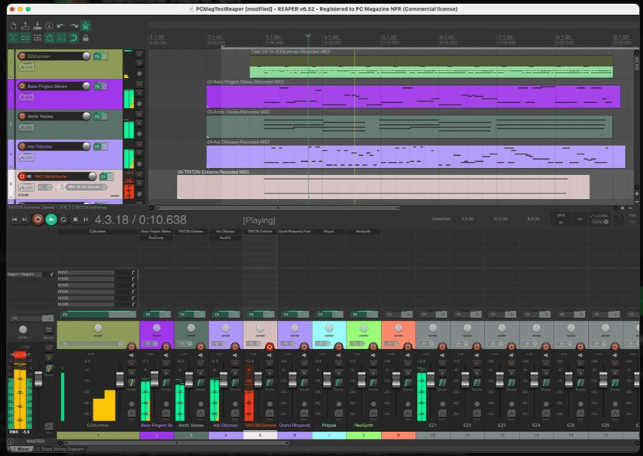Toggle auto-crossfade toolbar icon

click(13, 38)
